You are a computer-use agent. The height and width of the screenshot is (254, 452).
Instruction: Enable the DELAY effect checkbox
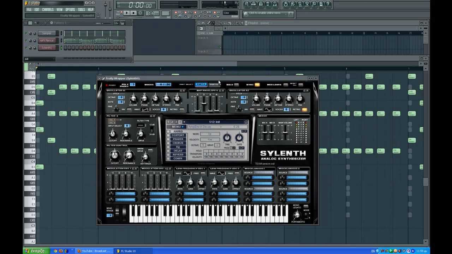coord(168,151)
